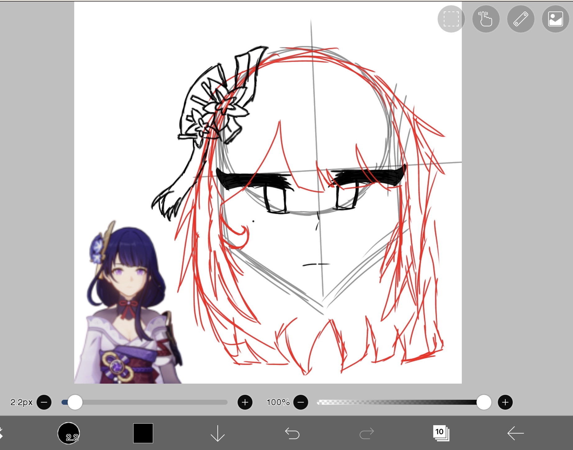Screen dimensions: 573x450
Task: Increase brush size with the plus button
Action: click(245, 402)
